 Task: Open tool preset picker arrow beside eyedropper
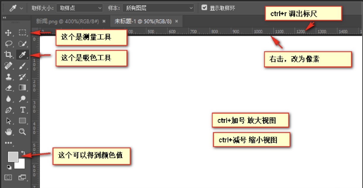(x=21, y=8)
